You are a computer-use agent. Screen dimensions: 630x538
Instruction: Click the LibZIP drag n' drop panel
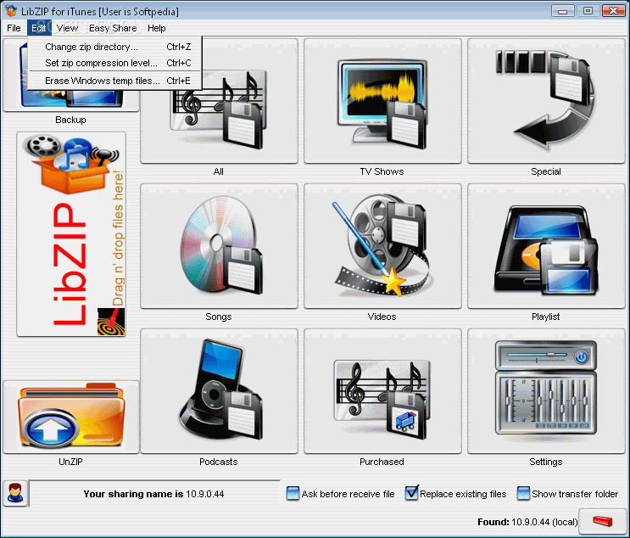pos(71,234)
